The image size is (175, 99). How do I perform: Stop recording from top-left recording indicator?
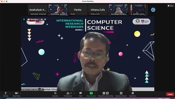pyautogui.click(x=45, y=19)
